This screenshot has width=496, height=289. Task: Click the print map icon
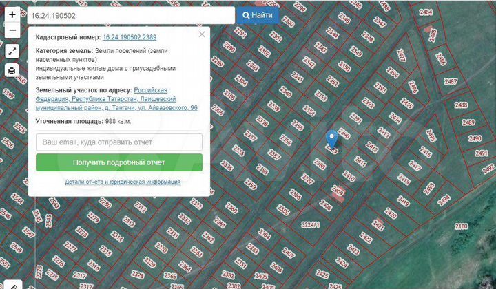pos(12,70)
